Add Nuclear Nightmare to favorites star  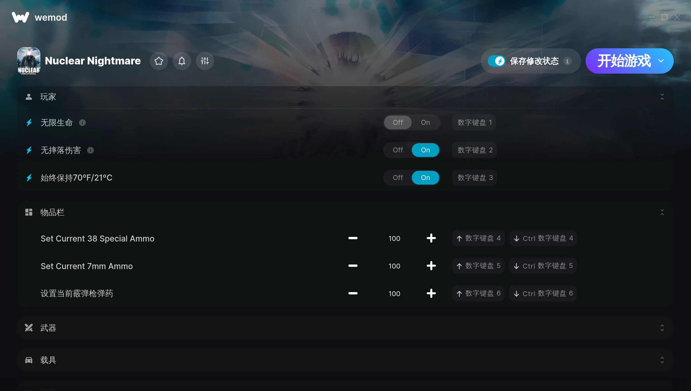pos(159,61)
